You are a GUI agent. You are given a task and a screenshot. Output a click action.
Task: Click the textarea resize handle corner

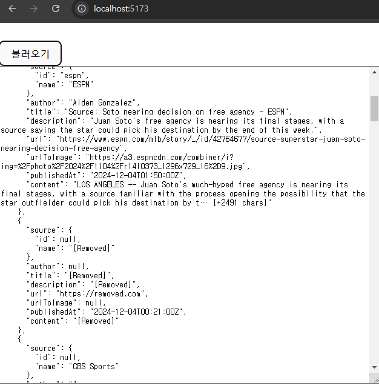point(375,379)
